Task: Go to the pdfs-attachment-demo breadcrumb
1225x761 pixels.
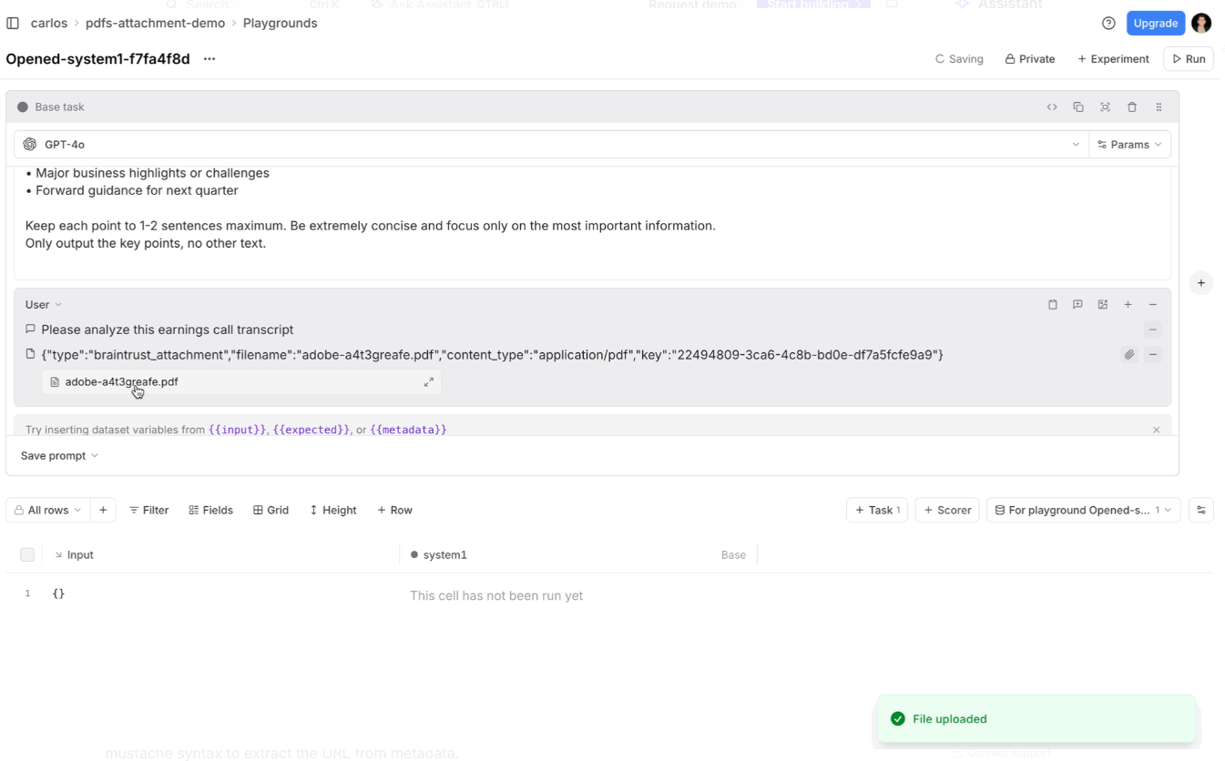Action: [155, 23]
